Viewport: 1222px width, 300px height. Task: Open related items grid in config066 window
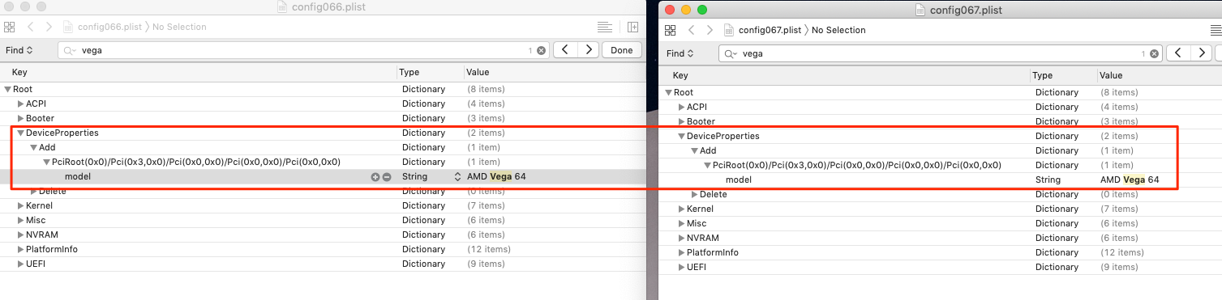point(10,27)
